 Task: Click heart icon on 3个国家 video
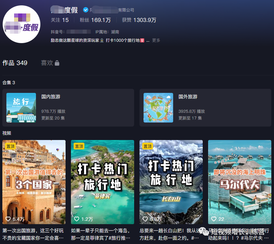8,219
